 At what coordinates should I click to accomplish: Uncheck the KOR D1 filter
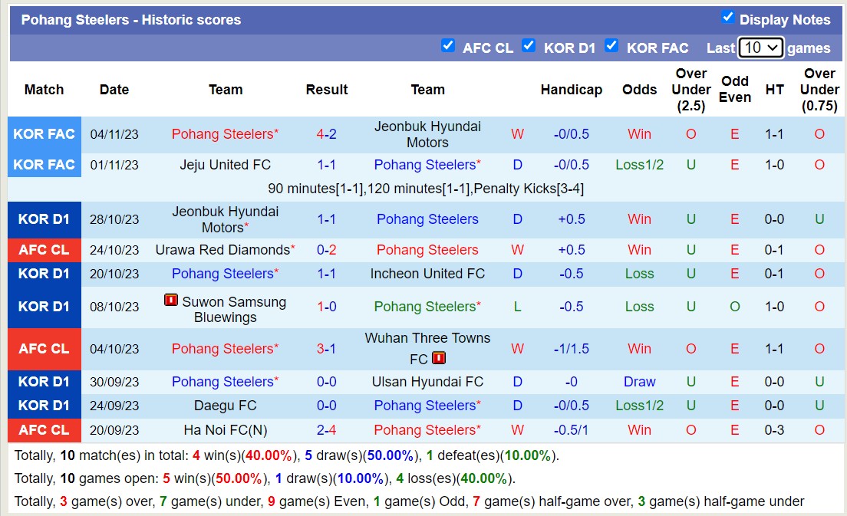tap(529, 45)
